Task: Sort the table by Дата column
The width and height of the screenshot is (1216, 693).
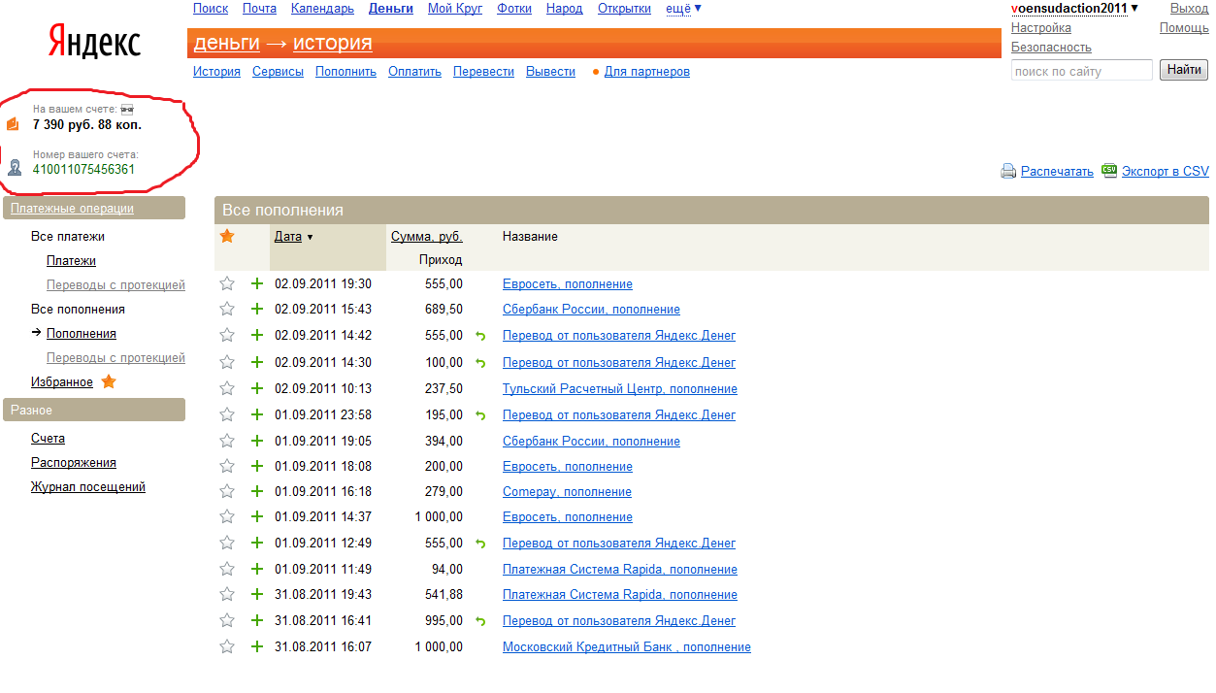Action: click(288, 236)
